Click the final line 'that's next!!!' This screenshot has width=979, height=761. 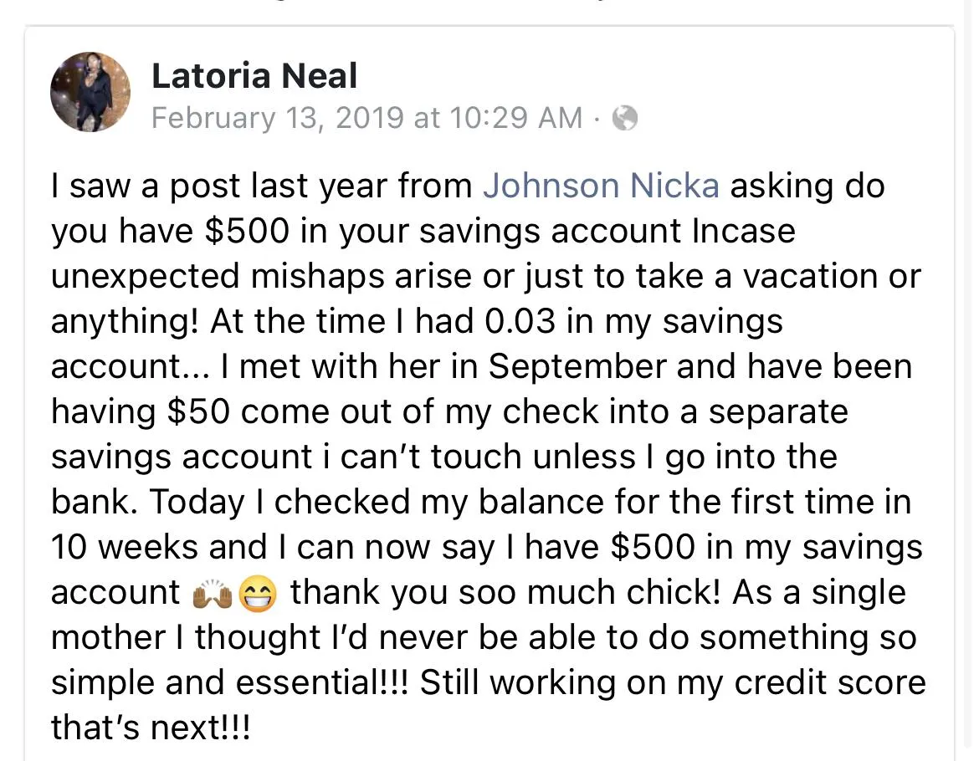[x=151, y=728]
